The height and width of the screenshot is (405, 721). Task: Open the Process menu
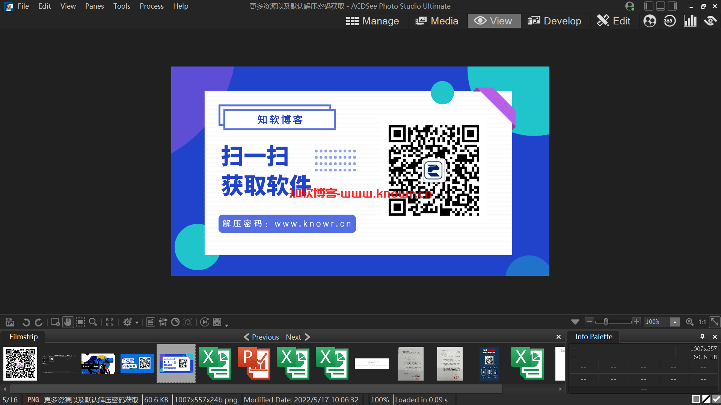[x=152, y=6]
